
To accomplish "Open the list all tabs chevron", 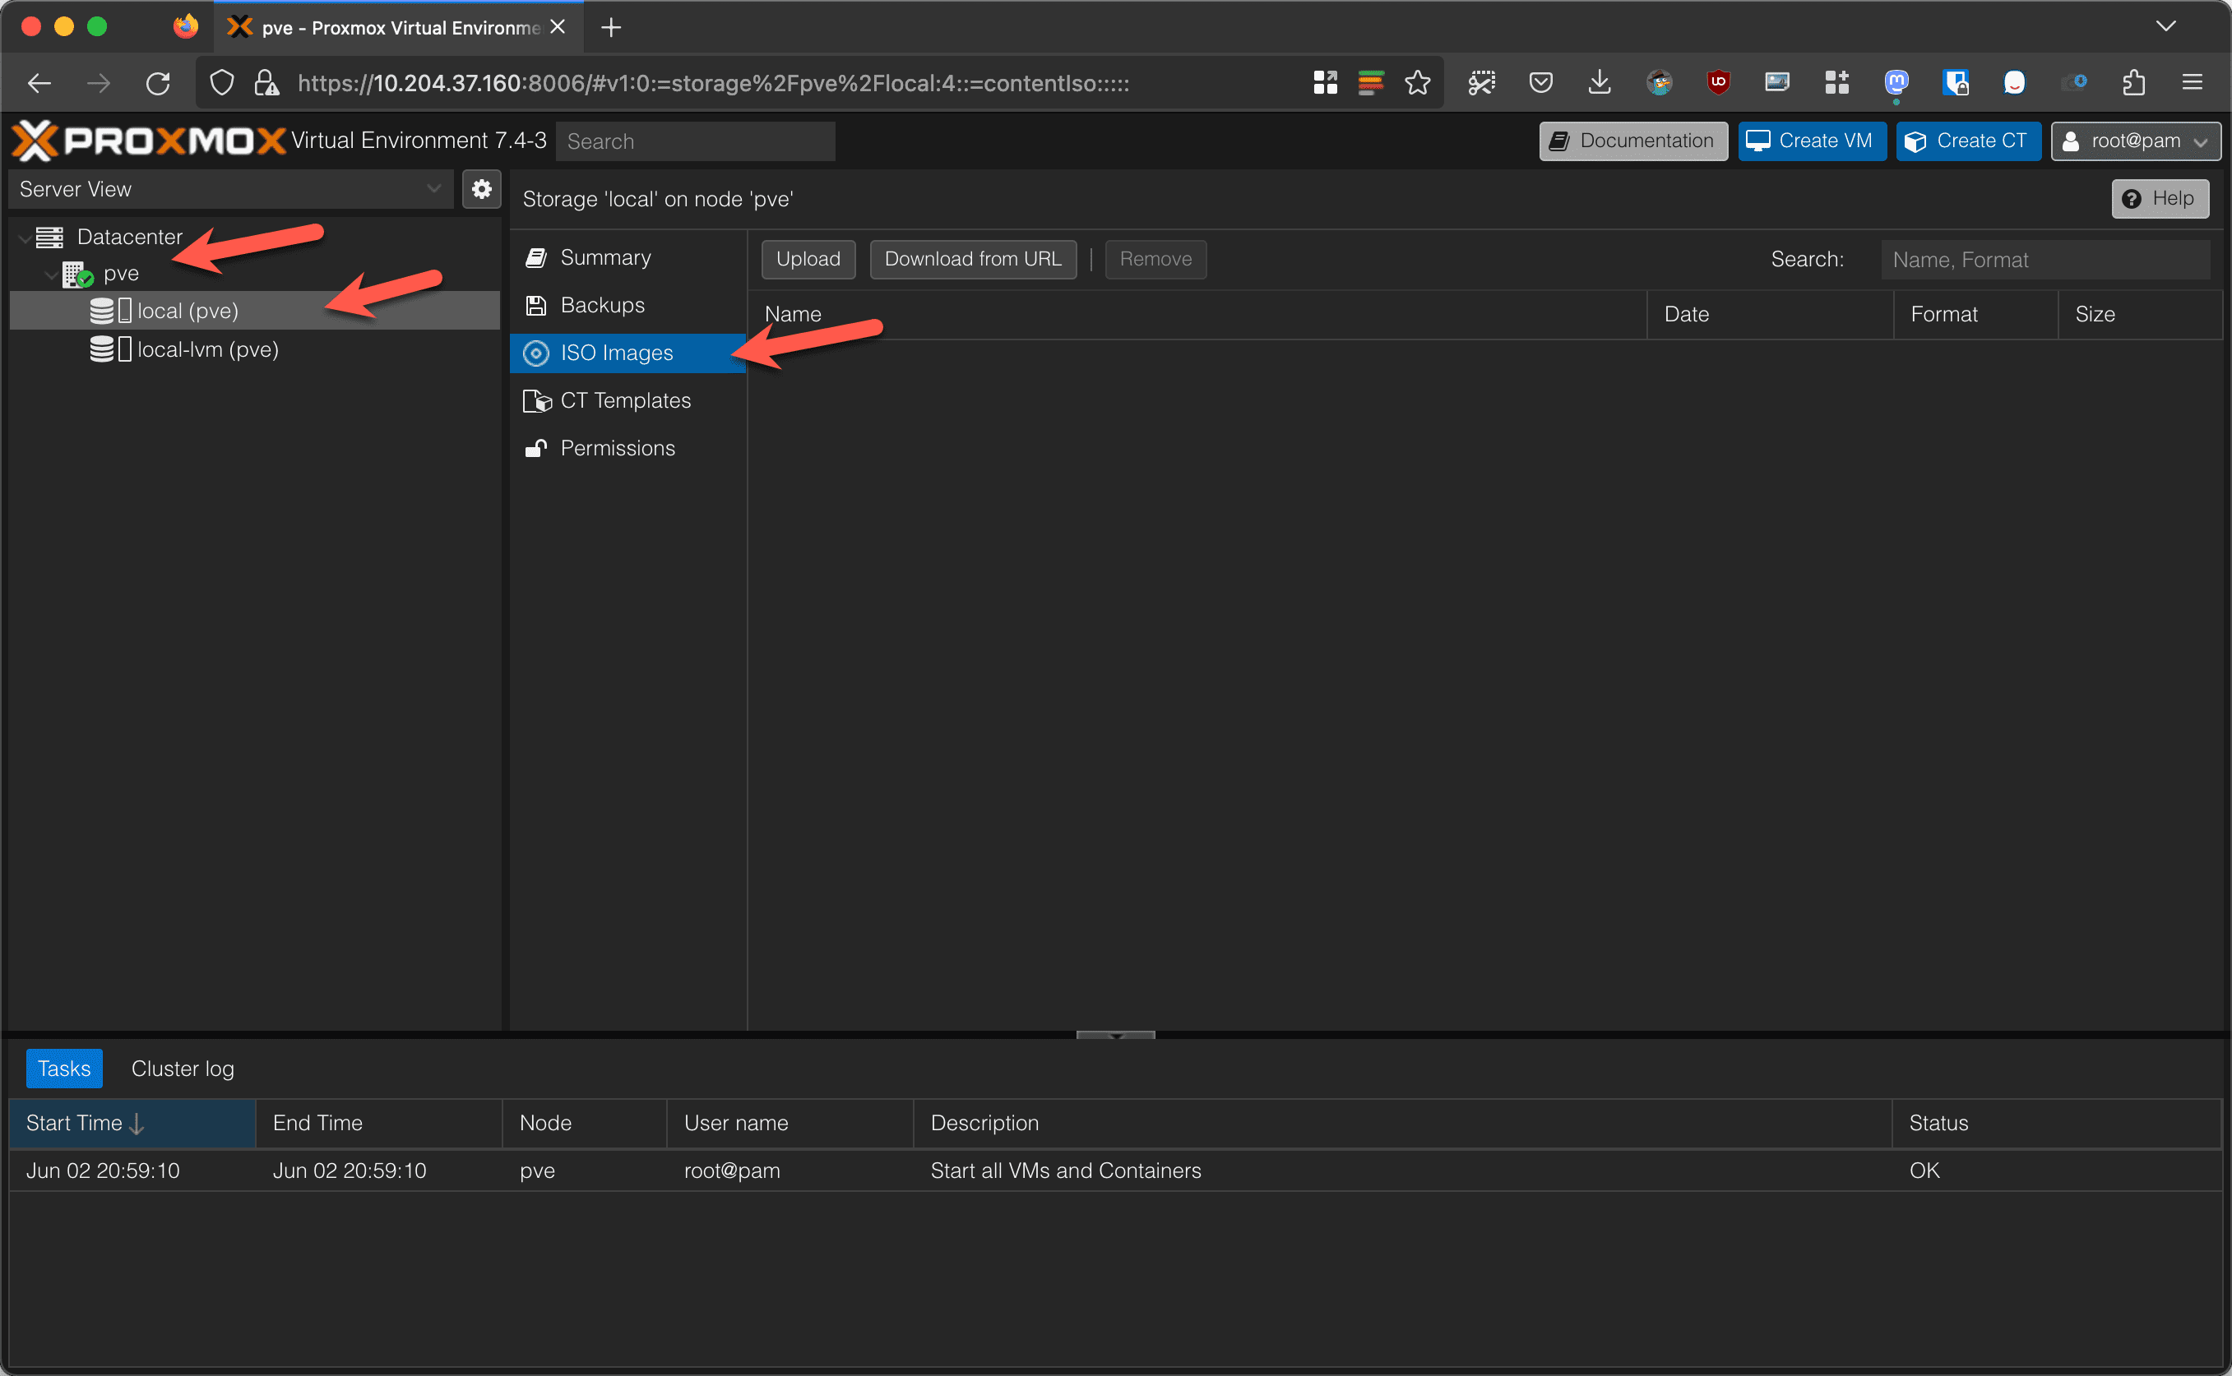I will 2166,26.
